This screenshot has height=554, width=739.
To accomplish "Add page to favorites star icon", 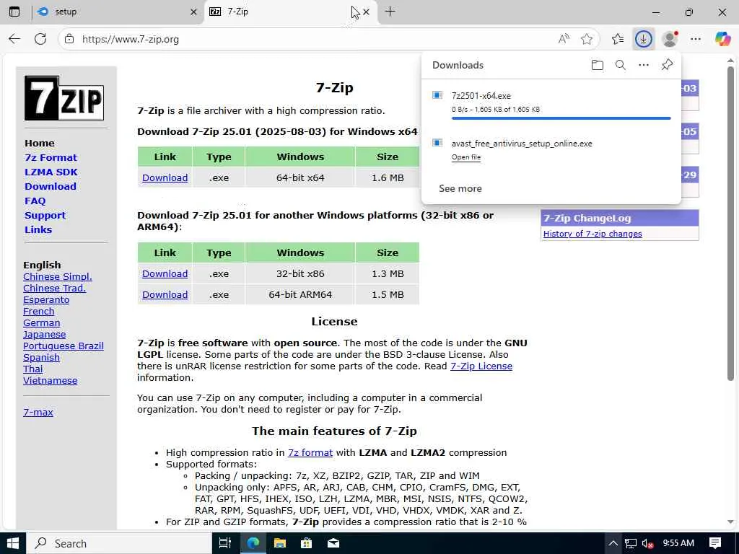I will [587, 39].
